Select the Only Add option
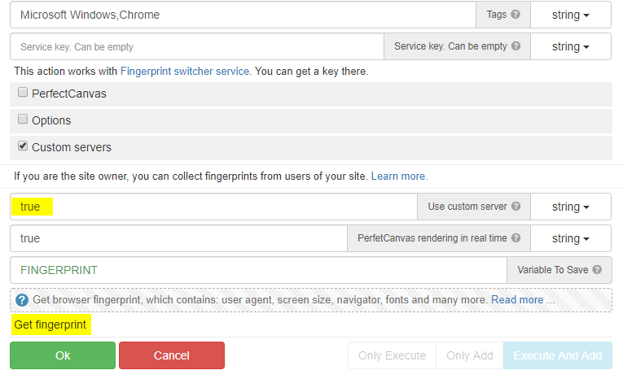The width and height of the screenshot is (623, 379). pos(469,355)
